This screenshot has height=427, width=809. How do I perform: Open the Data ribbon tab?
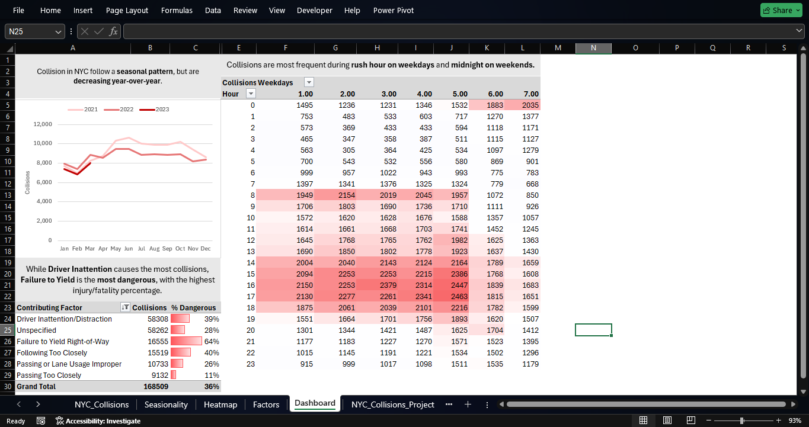click(x=213, y=10)
